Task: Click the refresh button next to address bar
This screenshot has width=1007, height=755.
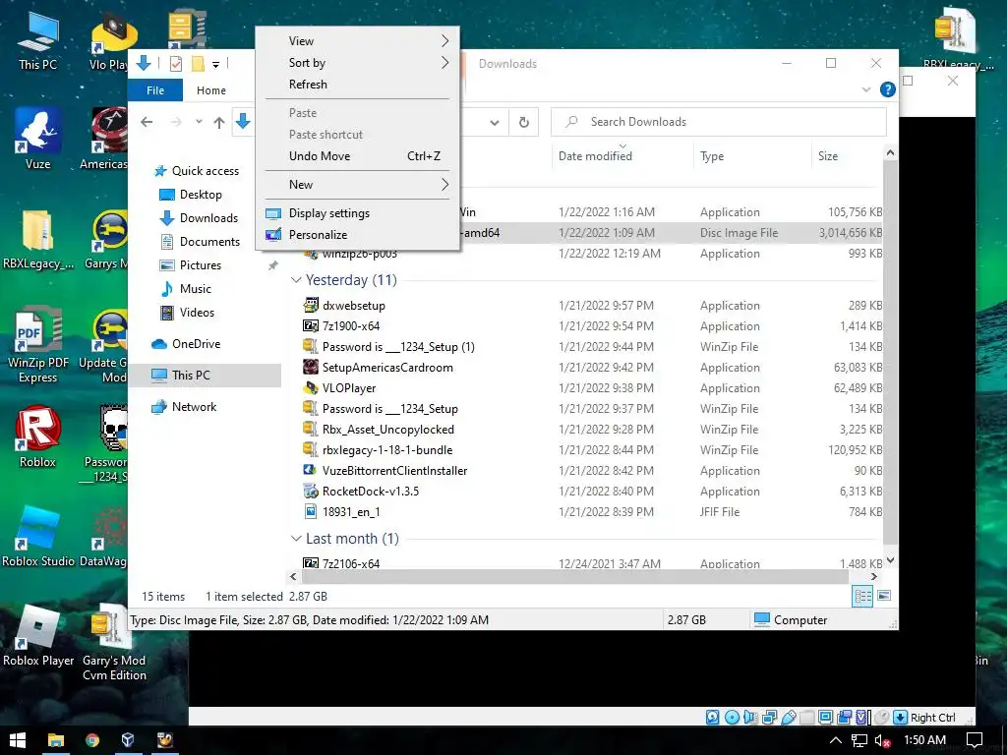Action: [524, 122]
